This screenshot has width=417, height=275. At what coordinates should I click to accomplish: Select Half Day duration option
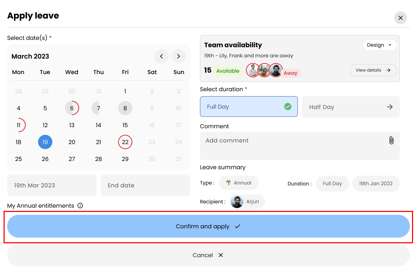(351, 107)
